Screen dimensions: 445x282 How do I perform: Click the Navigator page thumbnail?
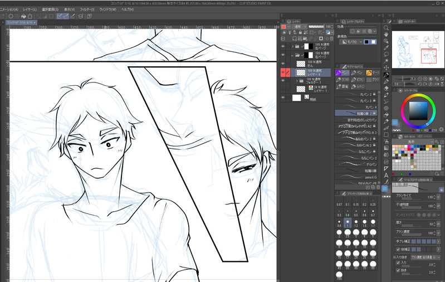click(418, 49)
